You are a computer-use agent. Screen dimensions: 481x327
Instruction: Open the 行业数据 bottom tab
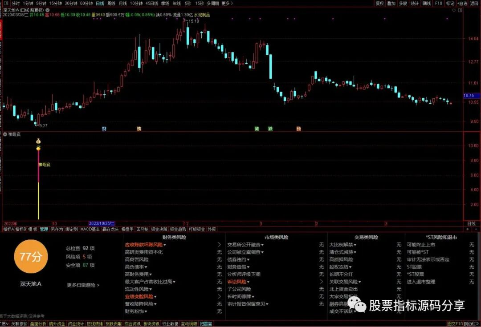click(x=170, y=323)
